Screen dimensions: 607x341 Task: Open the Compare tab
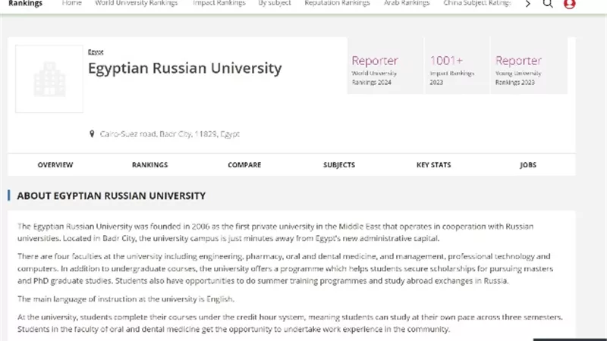244,164
